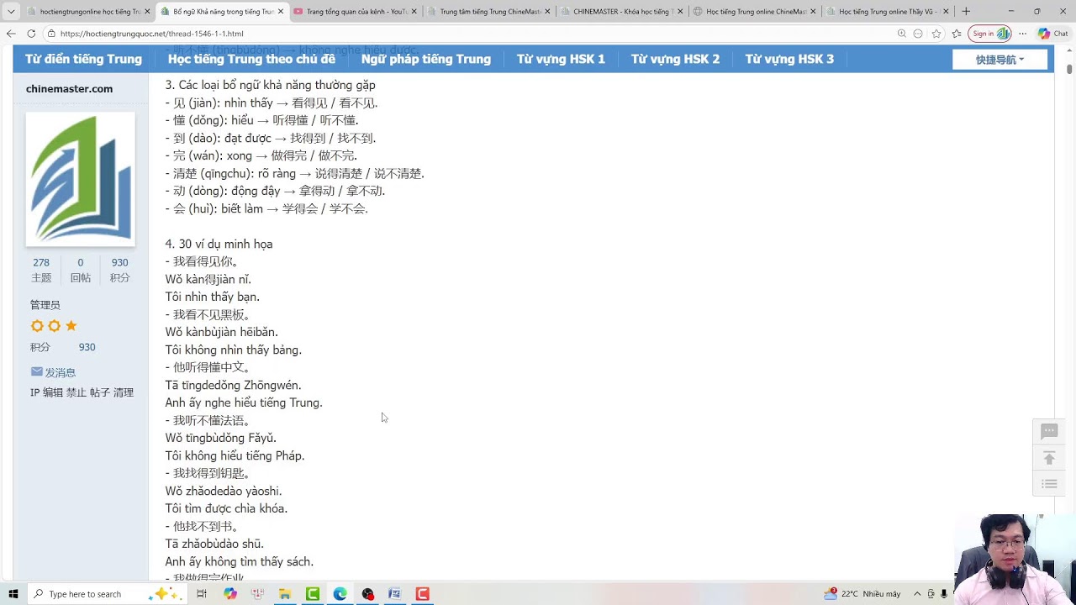Screen dimensions: 1076x605
Task: Click the thread list floating icon
Action: coord(1049,484)
